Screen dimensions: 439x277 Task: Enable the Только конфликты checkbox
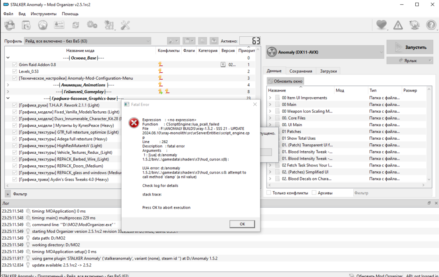pos(269,193)
